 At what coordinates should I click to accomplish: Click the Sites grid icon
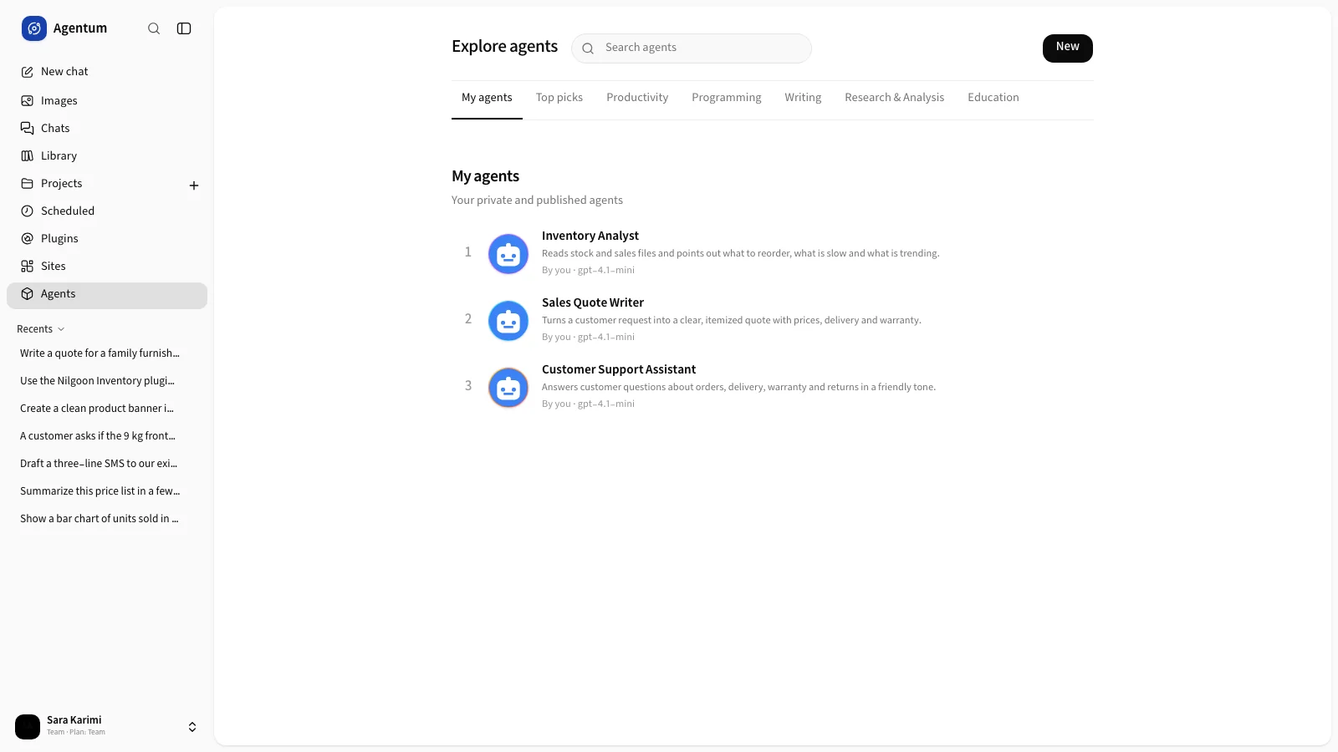(x=28, y=267)
